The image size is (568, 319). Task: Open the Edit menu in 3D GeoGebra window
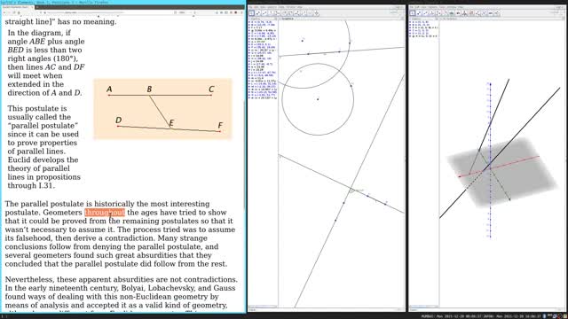416,7
